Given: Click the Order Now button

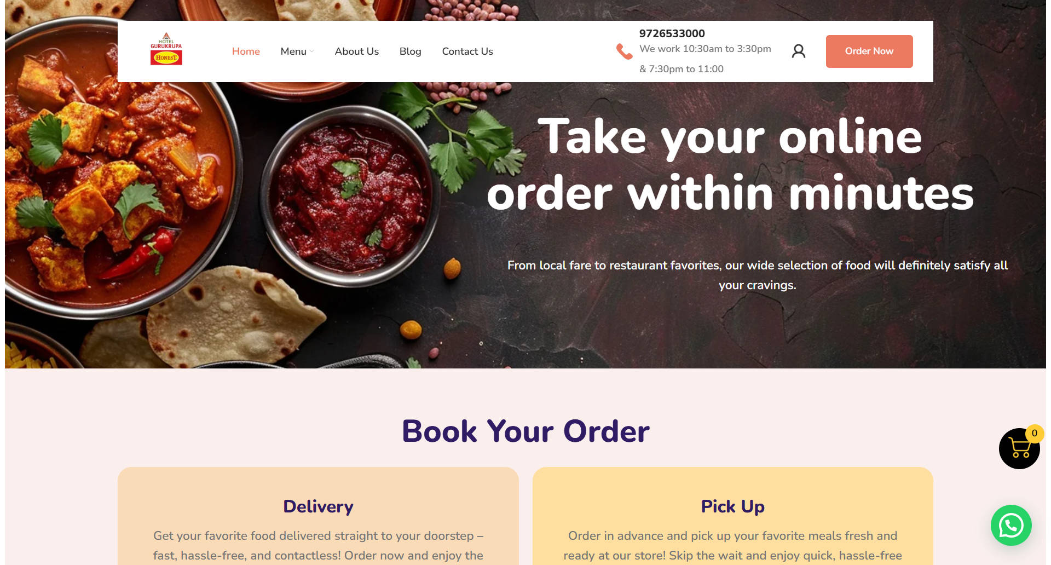Looking at the screenshot, I should [x=869, y=51].
